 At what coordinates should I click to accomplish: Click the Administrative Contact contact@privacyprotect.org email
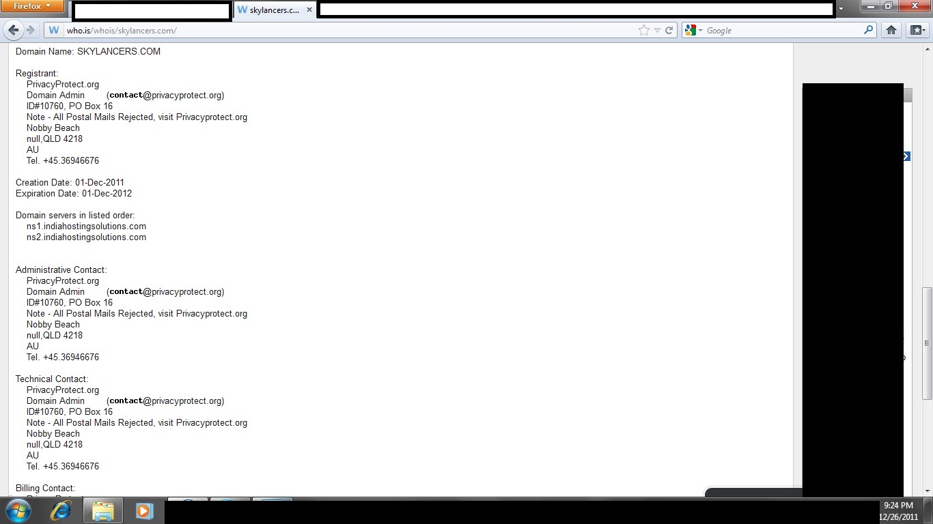[165, 291]
